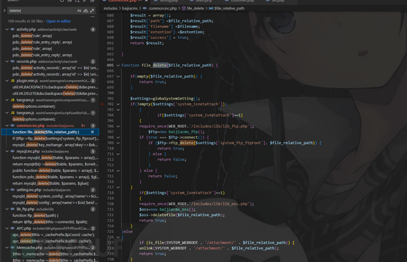Screen dimensions: 407x262
Task: Expand the Replace field chevron beside search
Action: [x=4, y=11]
